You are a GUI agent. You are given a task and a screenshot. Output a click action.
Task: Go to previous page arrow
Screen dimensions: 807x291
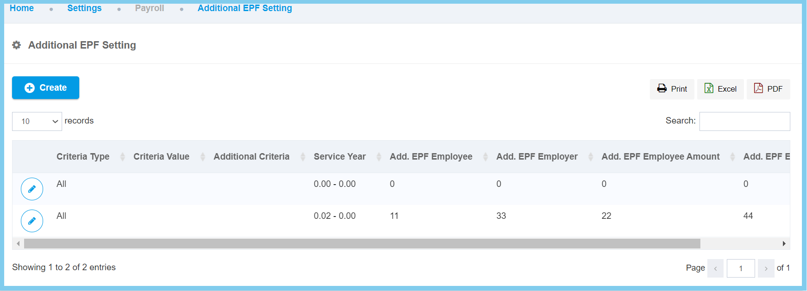tap(715, 268)
